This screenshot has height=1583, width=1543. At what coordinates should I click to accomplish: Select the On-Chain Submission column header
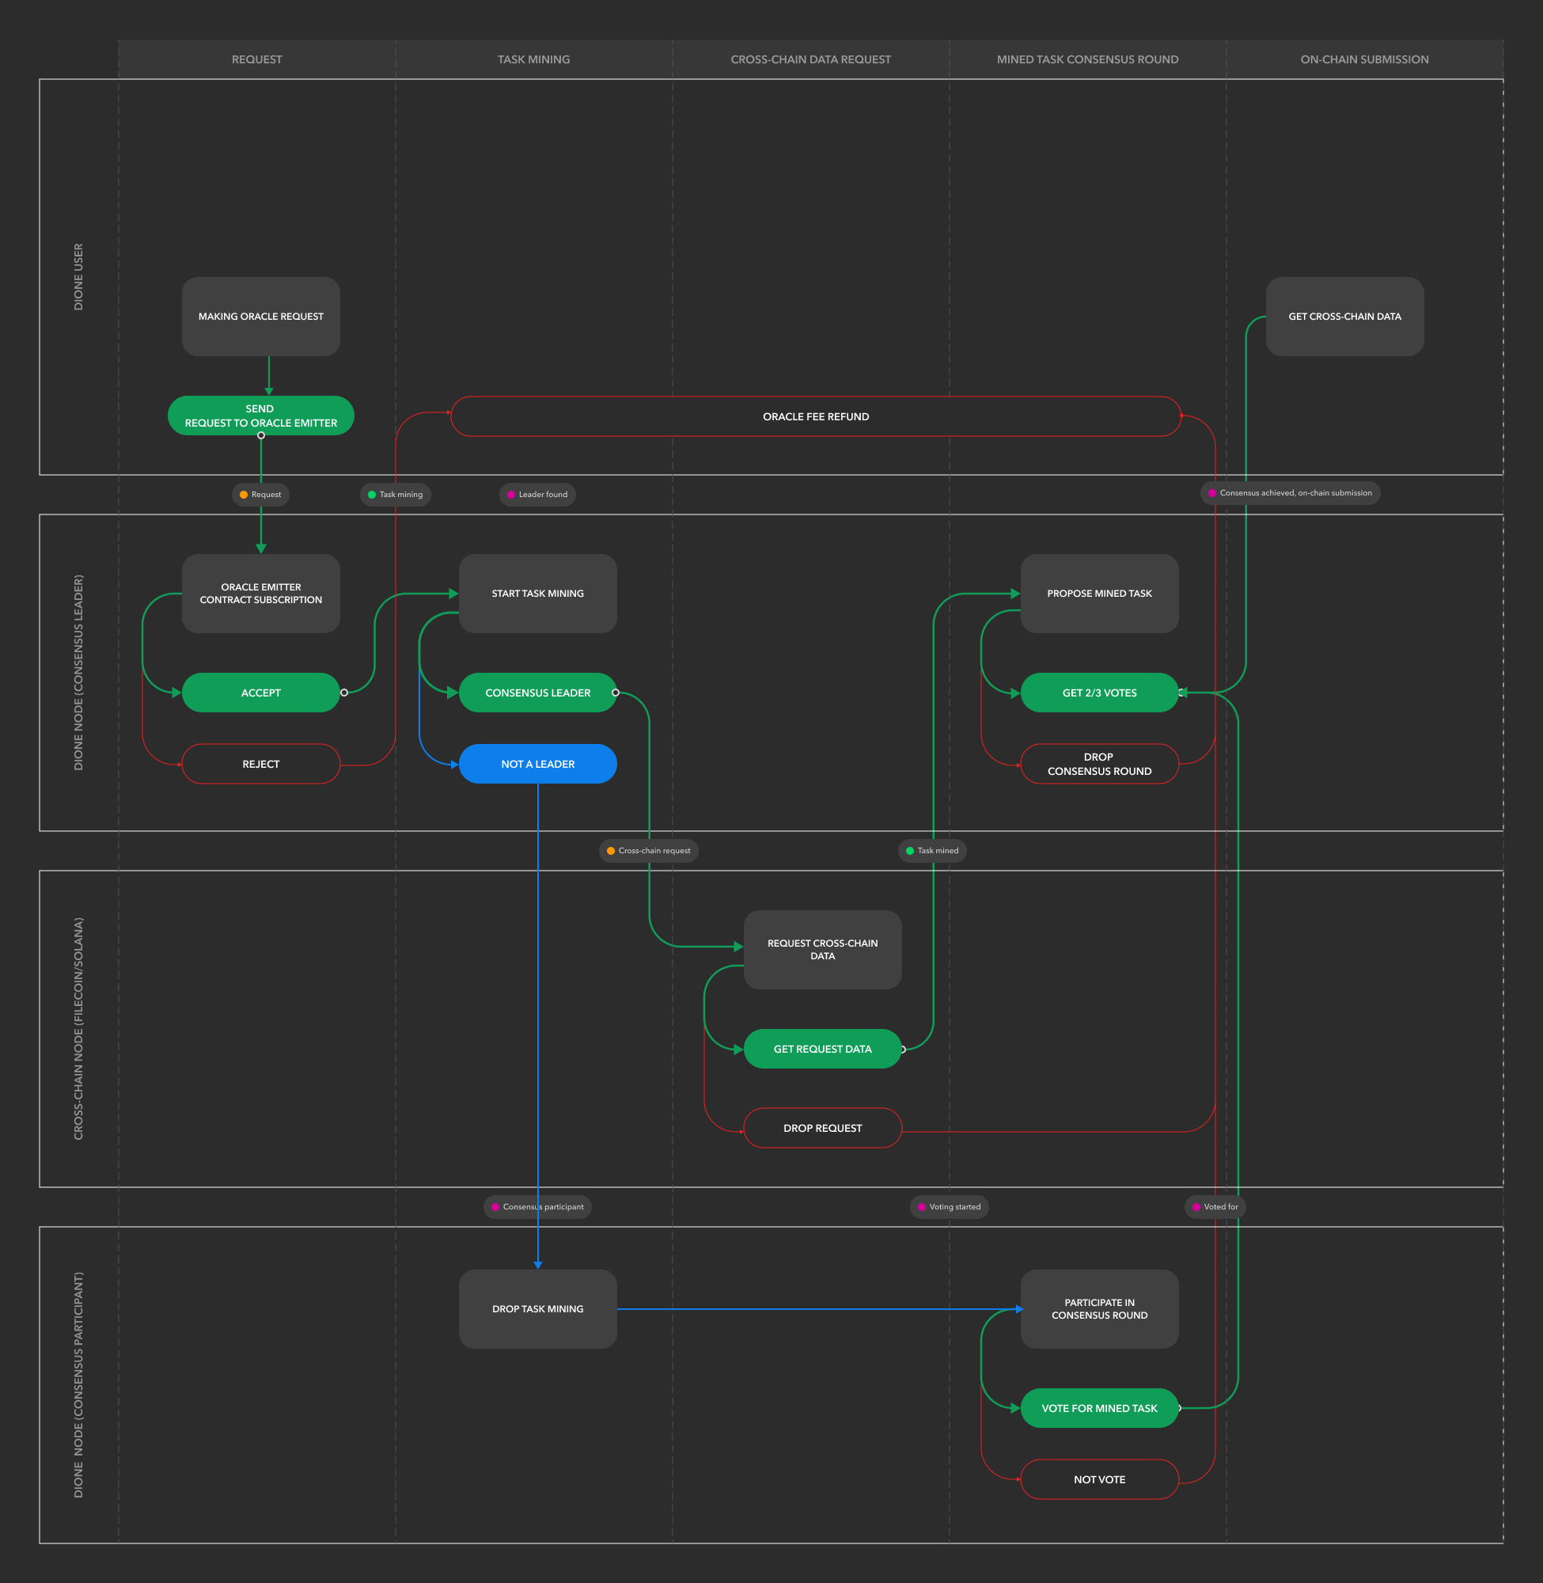pos(1364,59)
